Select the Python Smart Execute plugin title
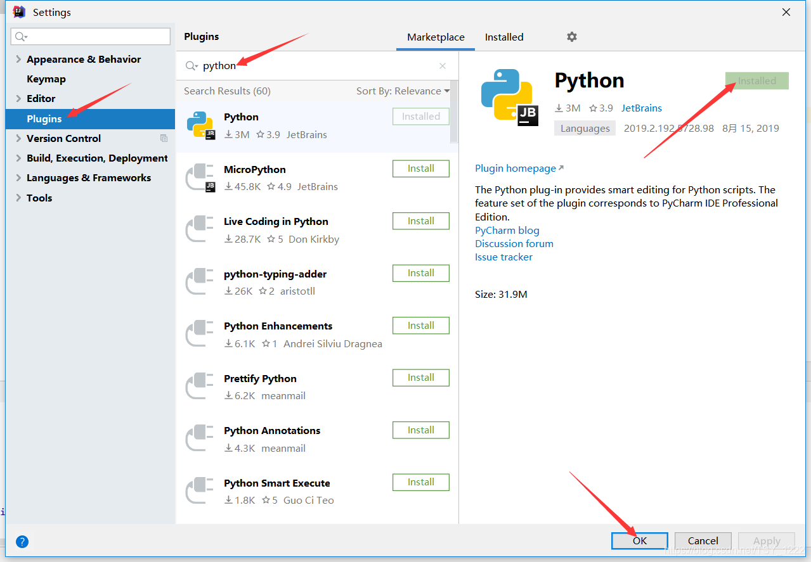Screen dimensions: 811x562 277,483
